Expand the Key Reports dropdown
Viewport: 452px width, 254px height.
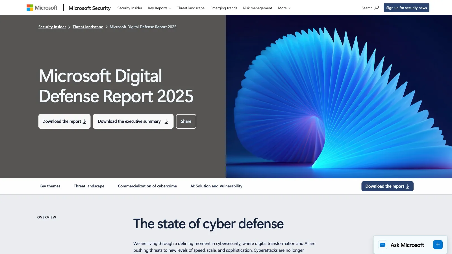click(x=160, y=8)
